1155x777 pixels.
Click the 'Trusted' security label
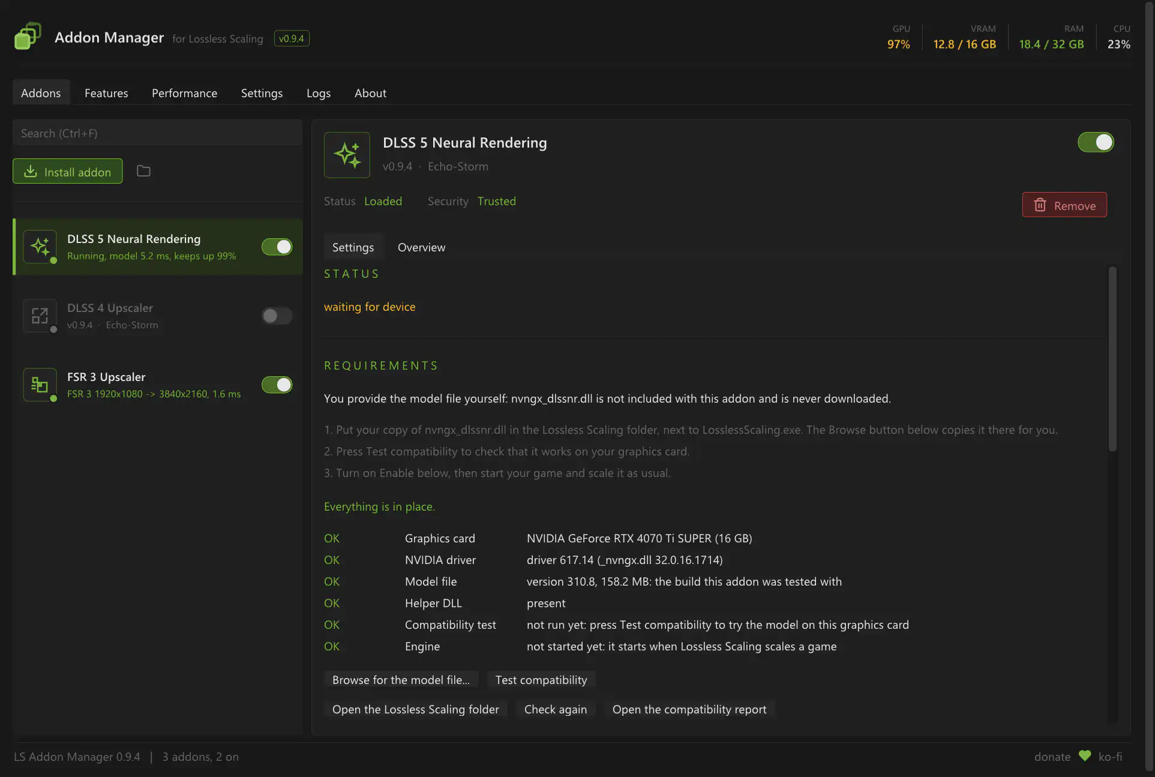497,201
